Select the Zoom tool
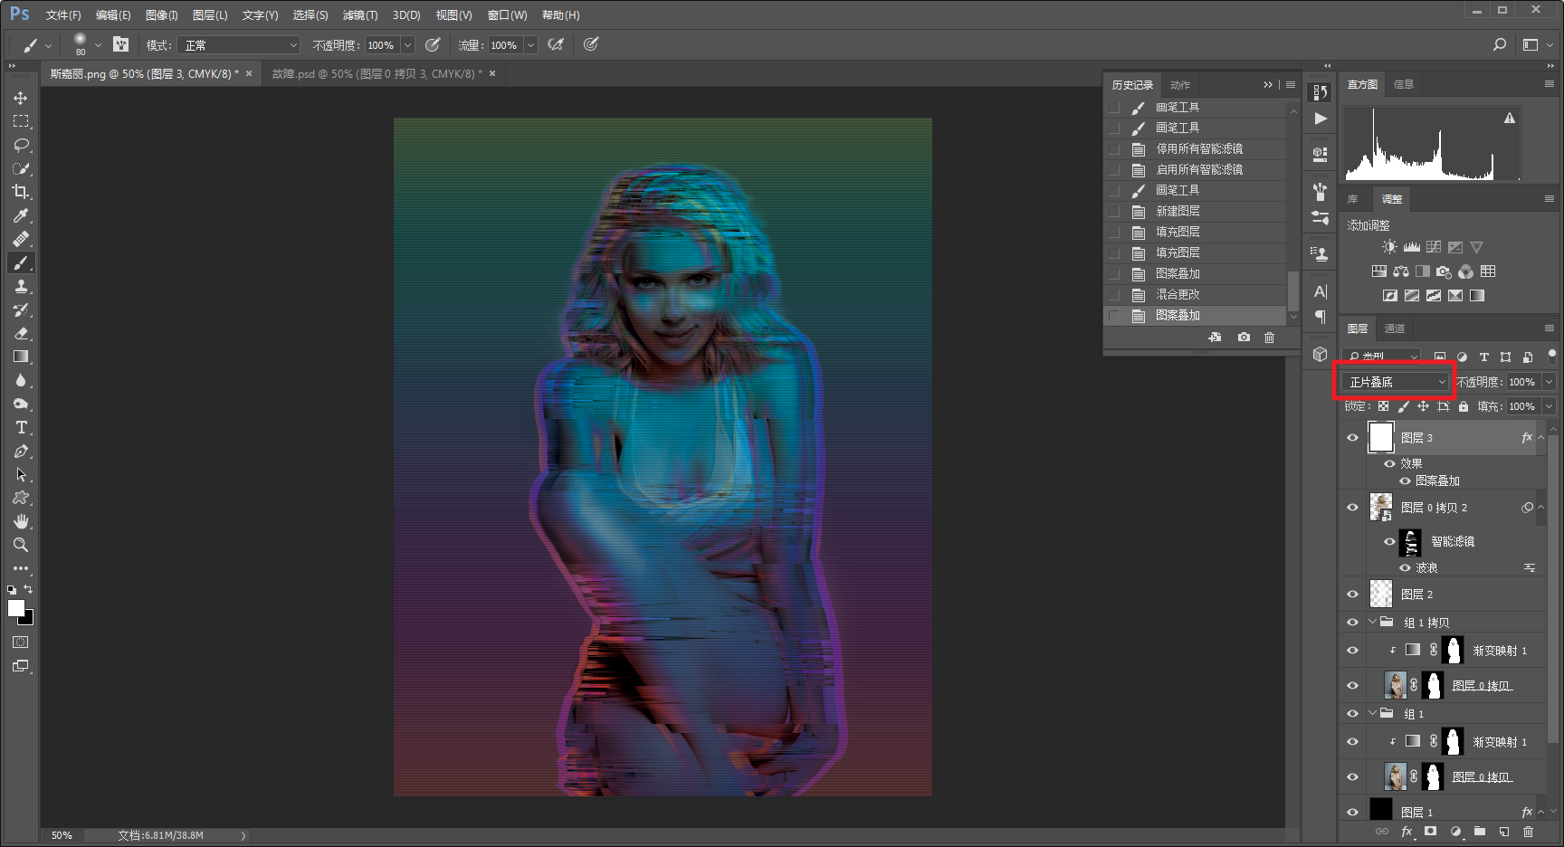The height and width of the screenshot is (847, 1564). click(20, 545)
